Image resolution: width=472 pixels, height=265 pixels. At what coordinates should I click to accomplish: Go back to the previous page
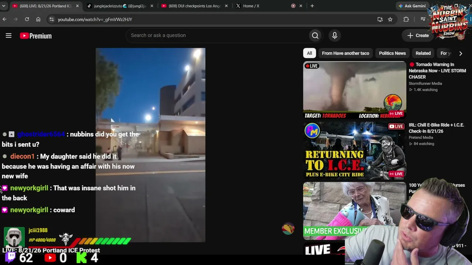point(4,19)
